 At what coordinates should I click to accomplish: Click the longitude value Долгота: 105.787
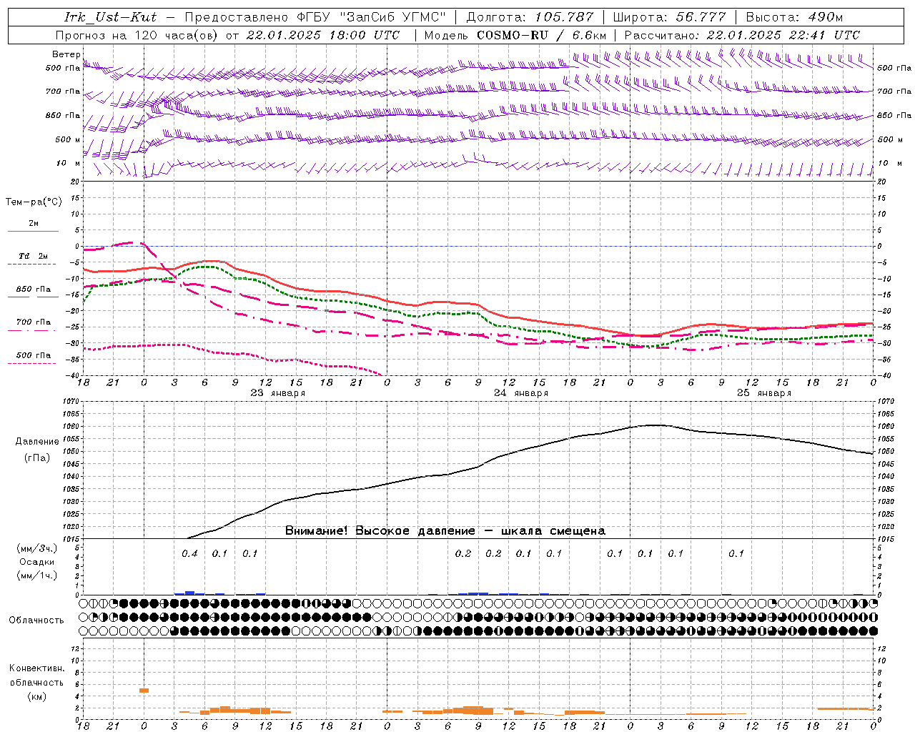tap(530, 17)
